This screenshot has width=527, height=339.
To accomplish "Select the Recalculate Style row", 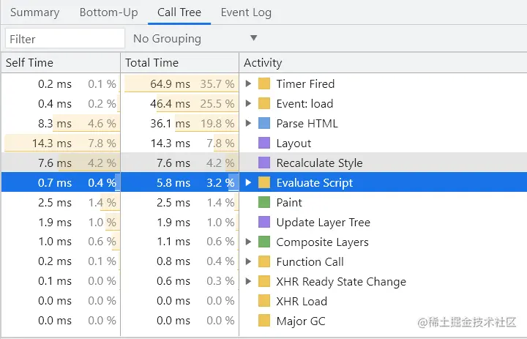I will point(319,163).
